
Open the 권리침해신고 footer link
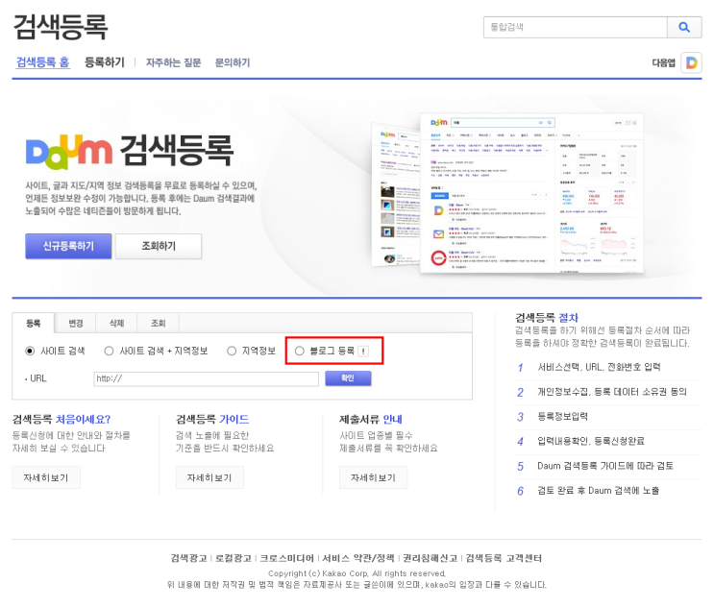430,558
